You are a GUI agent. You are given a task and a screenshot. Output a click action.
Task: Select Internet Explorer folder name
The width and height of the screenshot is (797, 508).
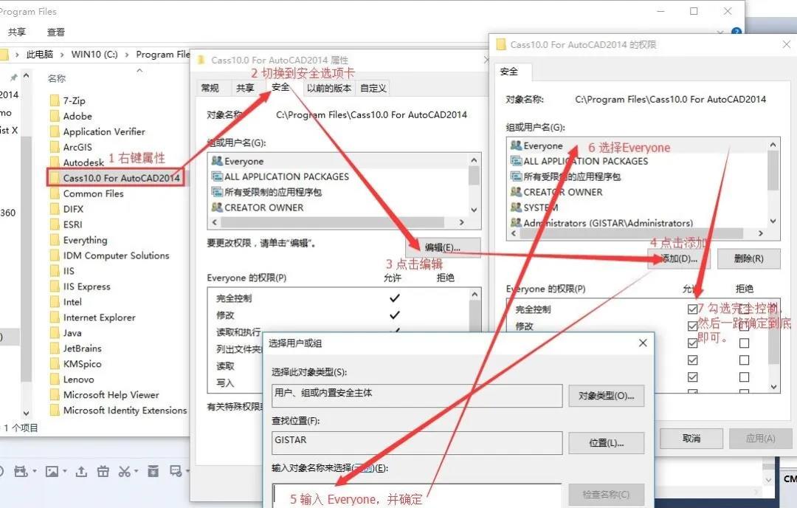tap(100, 317)
